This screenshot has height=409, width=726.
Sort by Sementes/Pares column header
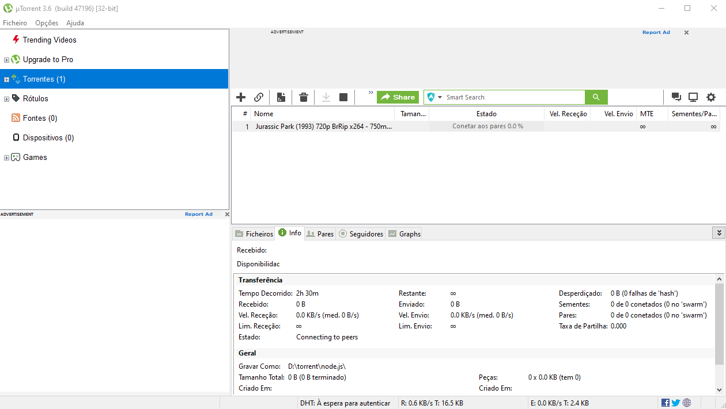[x=694, y=114]
